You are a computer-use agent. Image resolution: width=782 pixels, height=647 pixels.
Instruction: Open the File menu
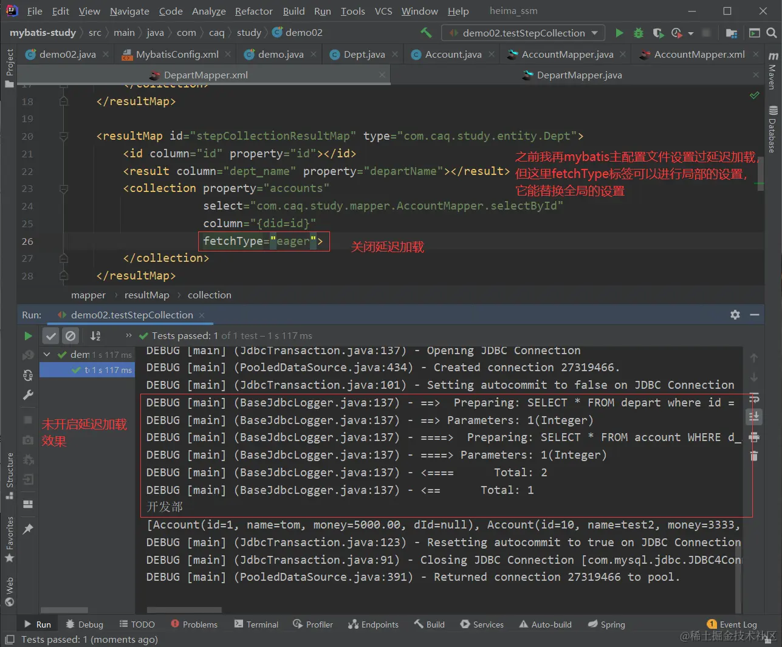(35, 11)
